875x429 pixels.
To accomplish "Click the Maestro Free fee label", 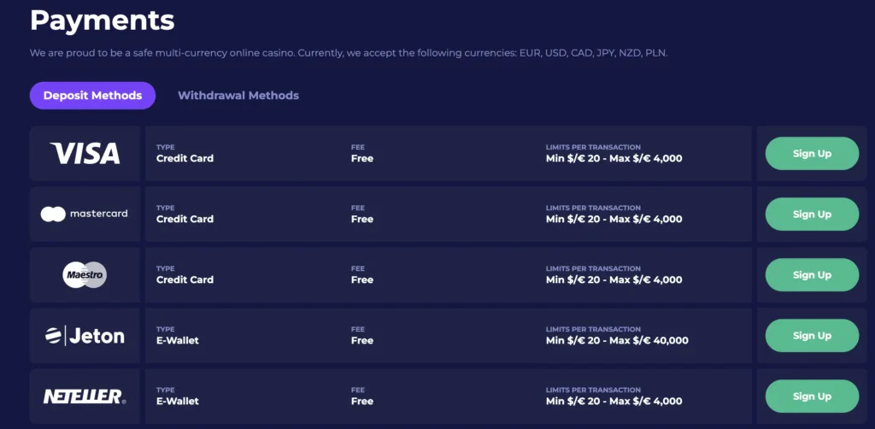I will [362, 279].
